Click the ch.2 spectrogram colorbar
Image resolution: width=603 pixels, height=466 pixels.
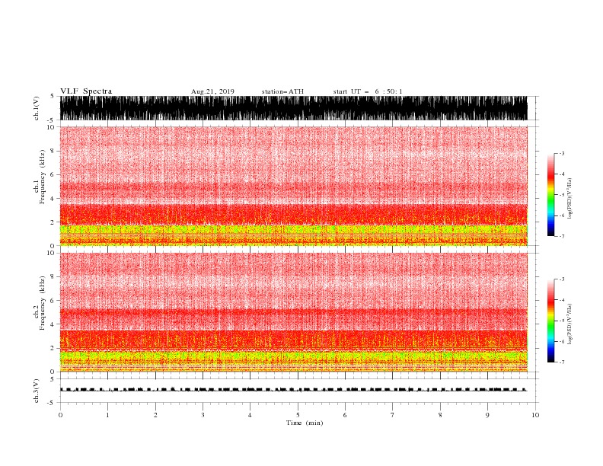(550, 321)
